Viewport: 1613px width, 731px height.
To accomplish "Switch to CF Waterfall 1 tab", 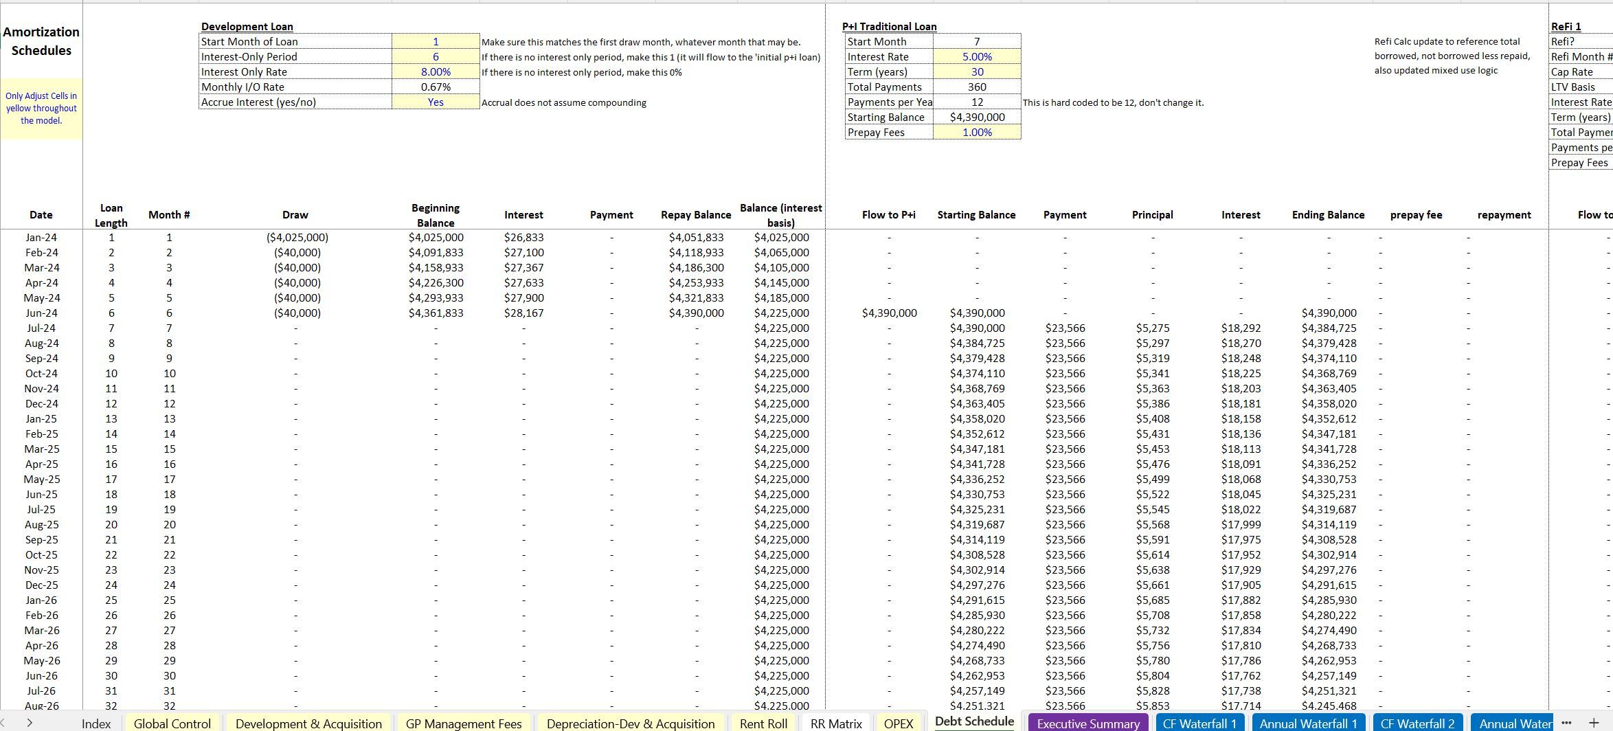I will [x=1199, y=723].
